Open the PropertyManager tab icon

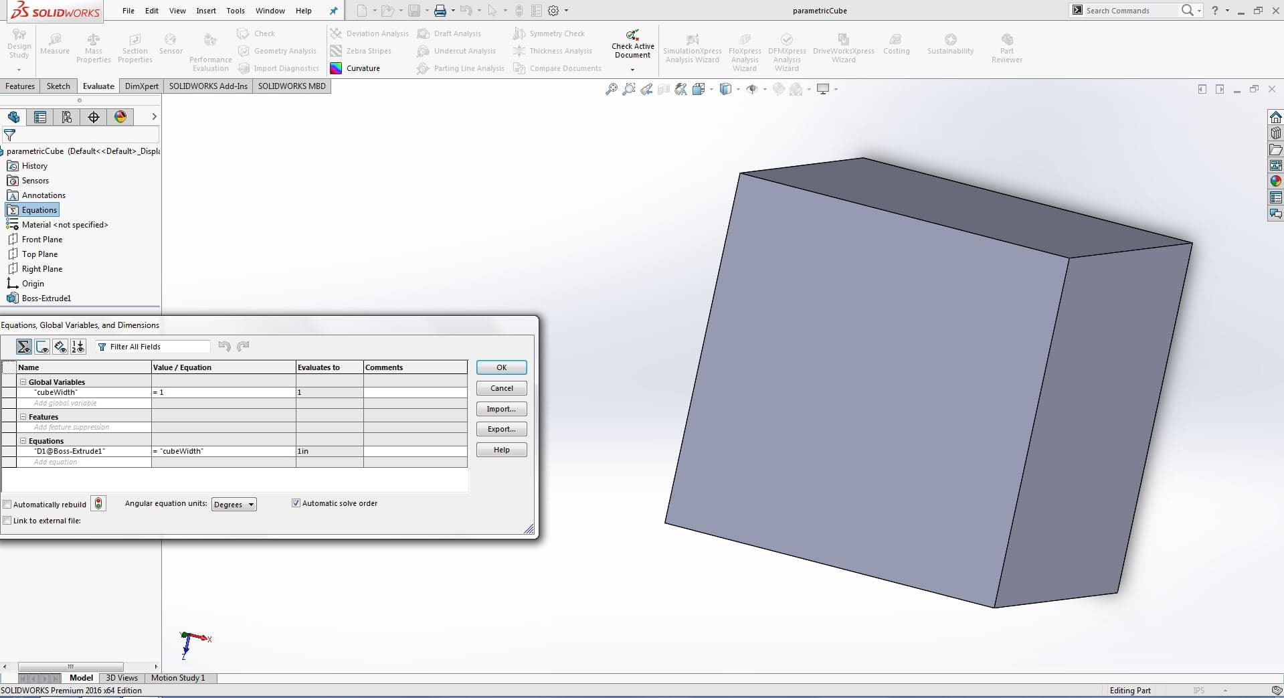pyautogui.click(x=40, y=117)
